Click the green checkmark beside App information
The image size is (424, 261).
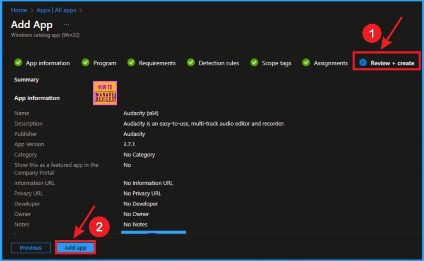(x=18, y=63)
